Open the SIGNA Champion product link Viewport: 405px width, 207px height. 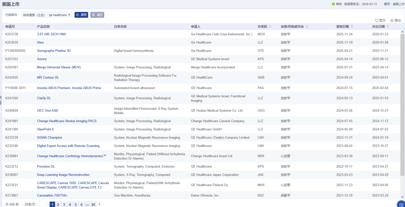[x=49, y=137]
